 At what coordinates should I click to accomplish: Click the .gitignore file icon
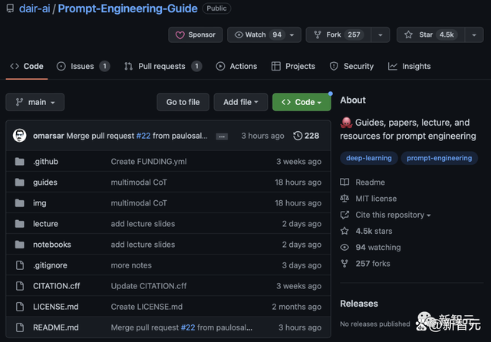pyautogui.click(x=20, y=265)
